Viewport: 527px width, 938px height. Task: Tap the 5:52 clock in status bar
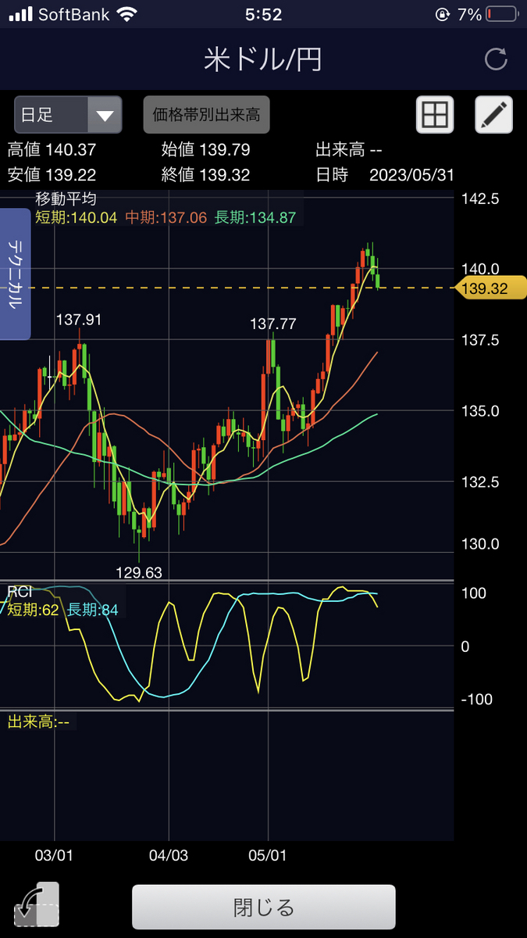click(x=263, y=14)
